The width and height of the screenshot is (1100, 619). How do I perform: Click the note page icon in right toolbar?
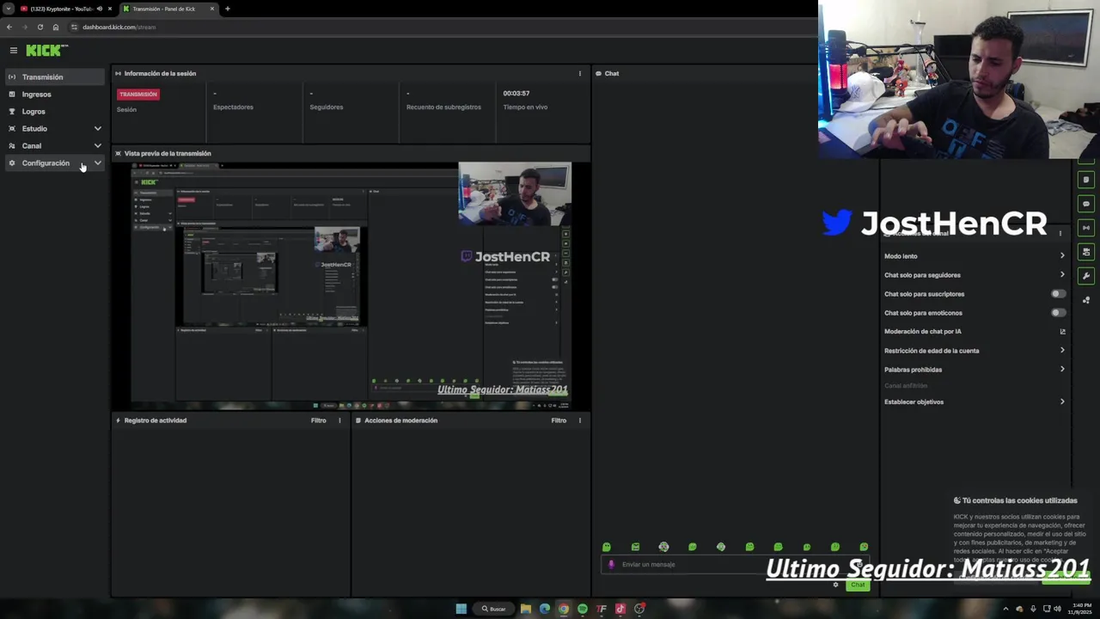(1086, 181)
